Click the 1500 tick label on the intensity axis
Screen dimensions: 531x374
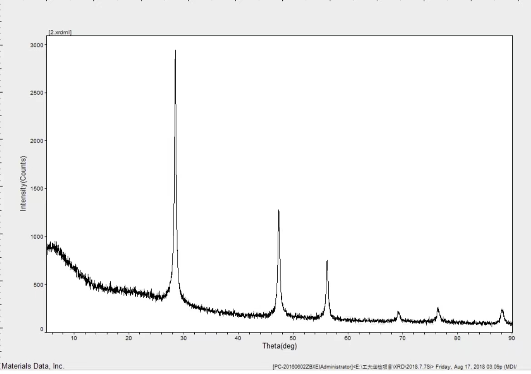click(37, 189)
